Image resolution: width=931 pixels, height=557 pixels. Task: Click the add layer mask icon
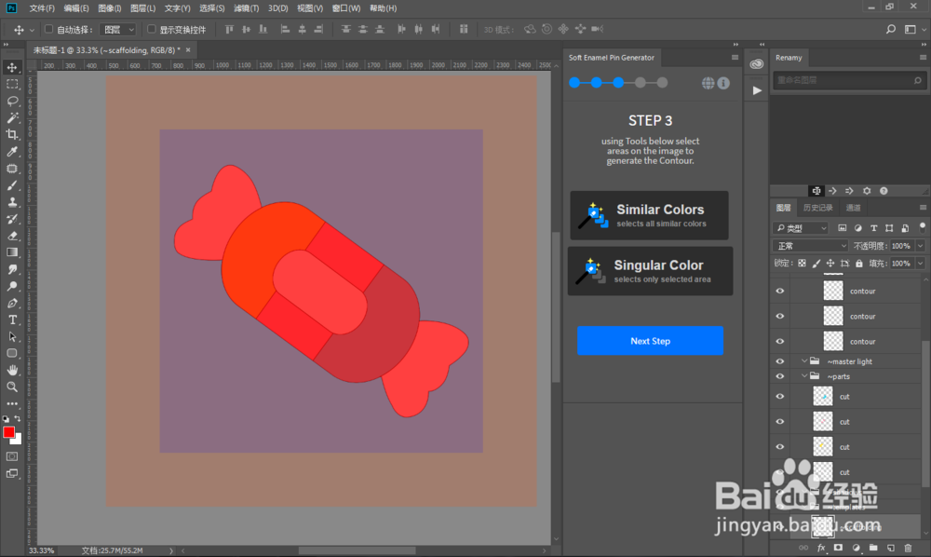839,548
